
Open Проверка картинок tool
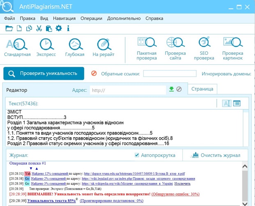point(233,49)
